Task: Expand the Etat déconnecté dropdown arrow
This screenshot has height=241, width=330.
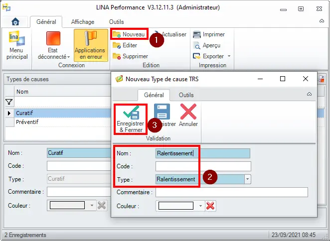Action: [69, 57]
